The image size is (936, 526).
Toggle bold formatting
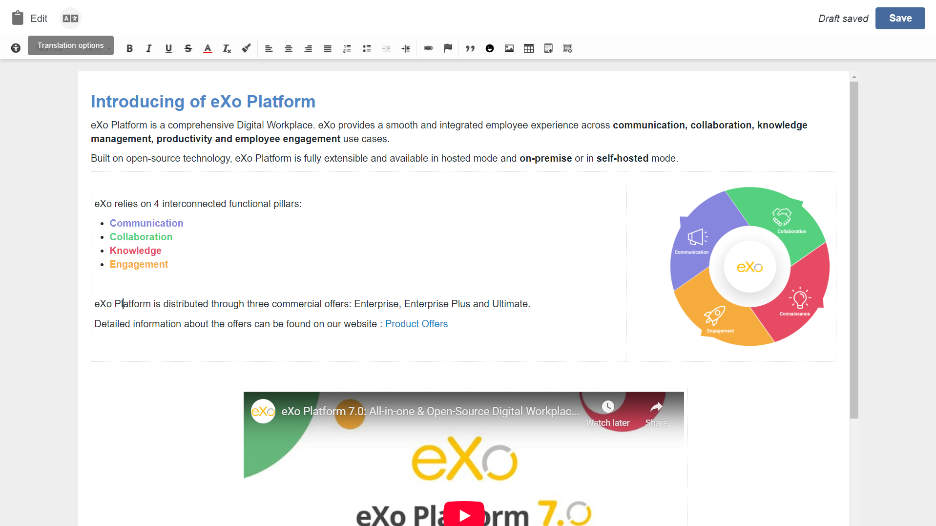(129, 48)
